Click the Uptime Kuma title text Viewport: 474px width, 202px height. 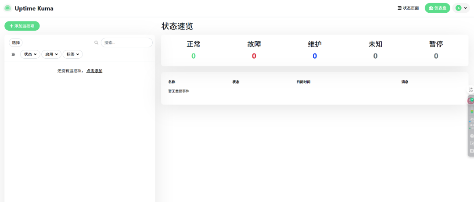pyautogui.click(x=34, y=8)
